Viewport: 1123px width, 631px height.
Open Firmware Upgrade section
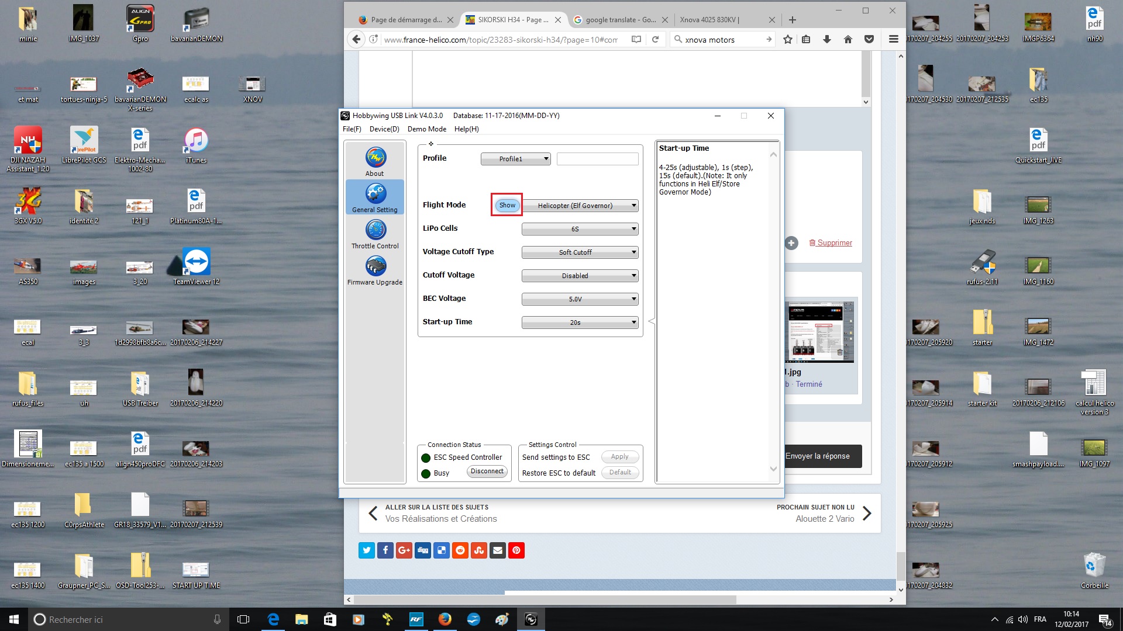[375, 270]
